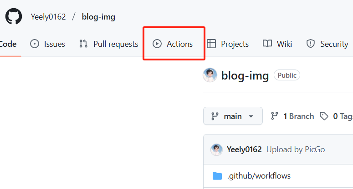This screenshot has height=189, width=353.
Task: Click the Yeely0162 commit author name
Action: 244,149
